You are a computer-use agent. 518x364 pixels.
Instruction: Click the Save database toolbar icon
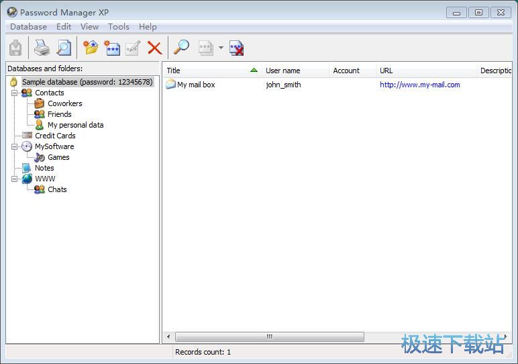pos(15,48)
